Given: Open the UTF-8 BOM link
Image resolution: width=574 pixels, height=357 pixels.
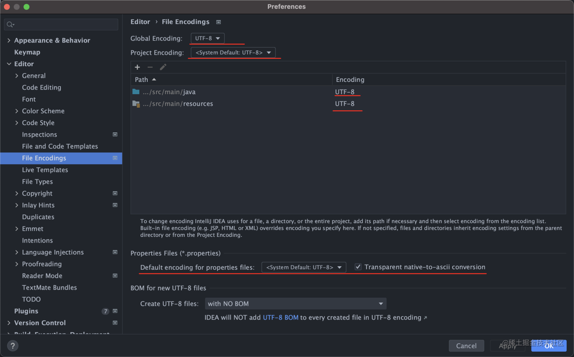Looking at the screenshot, I should pyautogui.click(x=280, y=318).
